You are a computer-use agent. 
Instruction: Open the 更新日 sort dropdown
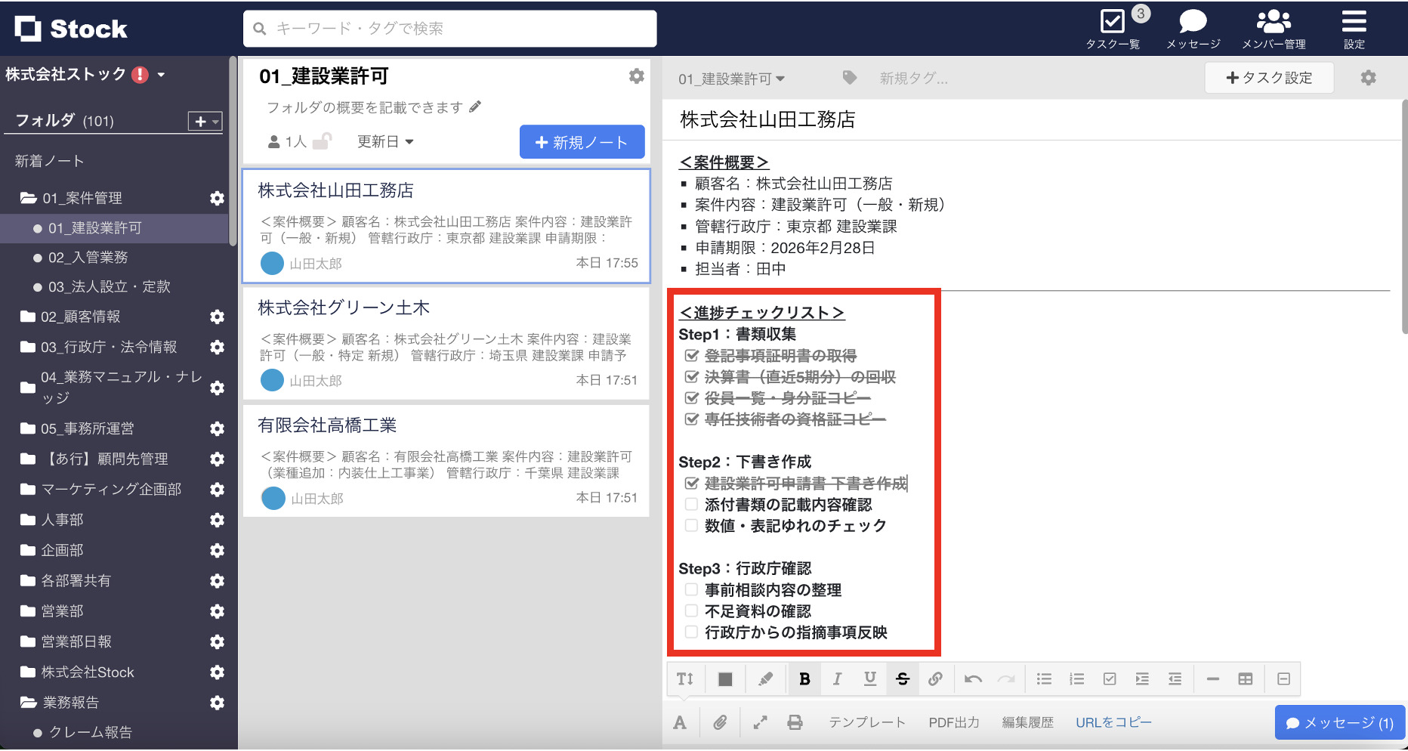pyautogui.click(x=385, y=142)
